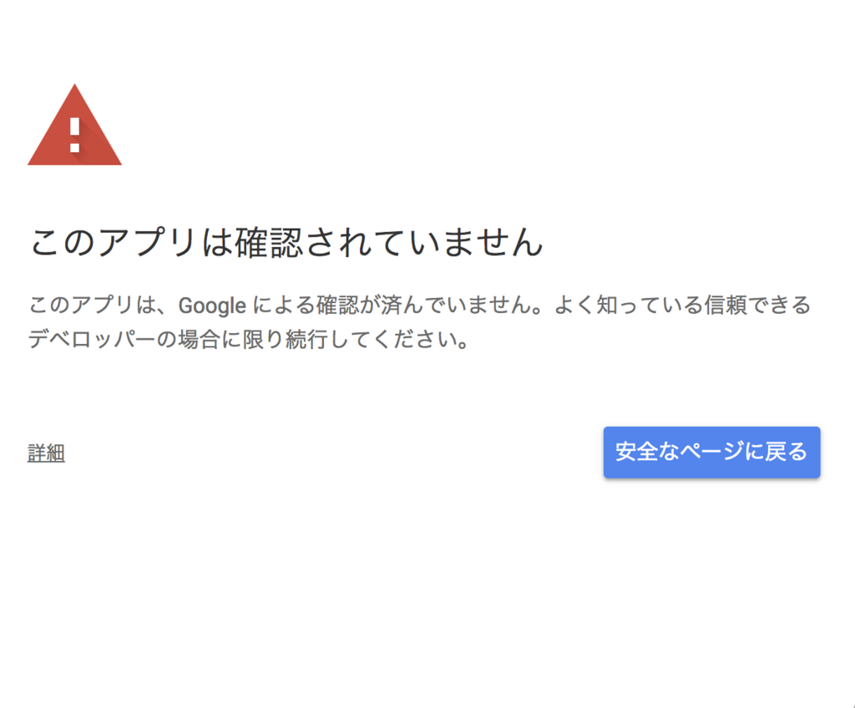Return to safety with the blue button
Image resolution: width=855 pixels, height=708 pixels.
(711, 453)
